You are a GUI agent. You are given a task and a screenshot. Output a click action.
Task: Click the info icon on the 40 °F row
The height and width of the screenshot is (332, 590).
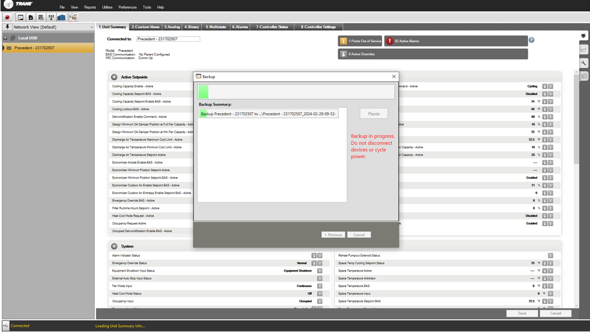tap(550, 109)
